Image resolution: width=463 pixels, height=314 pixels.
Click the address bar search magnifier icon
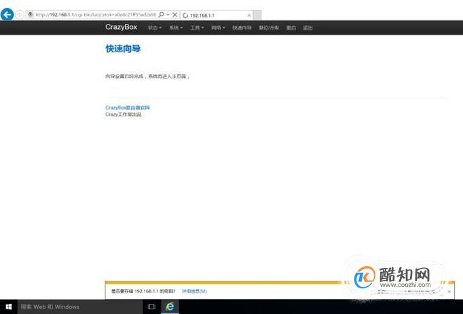point(161,14)
